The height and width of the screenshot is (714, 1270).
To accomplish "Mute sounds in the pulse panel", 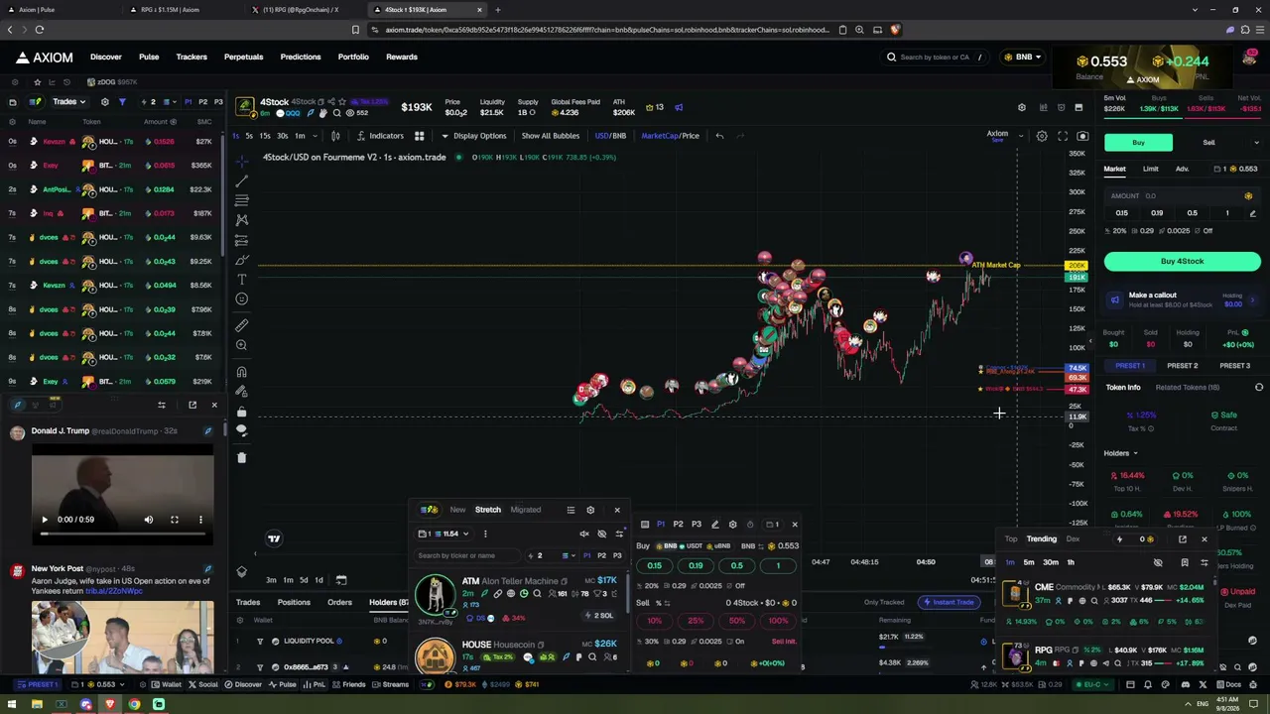I will click(584, 534).
